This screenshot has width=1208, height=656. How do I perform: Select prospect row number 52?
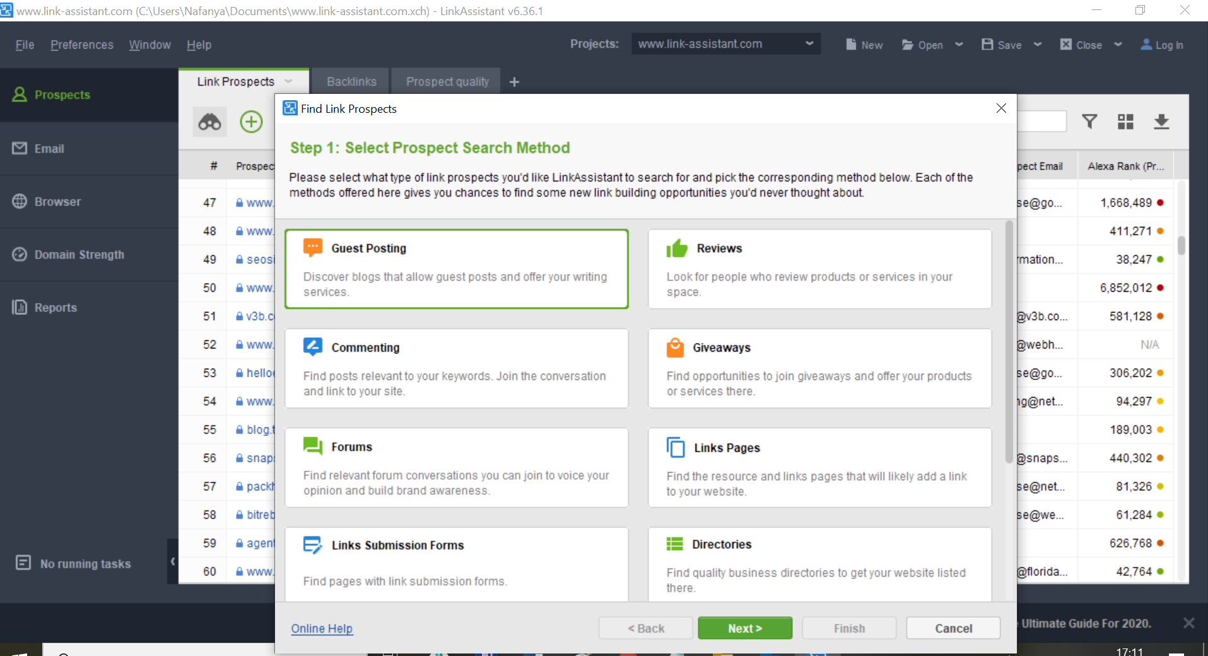pyautogui.click(x=209, y=345)
